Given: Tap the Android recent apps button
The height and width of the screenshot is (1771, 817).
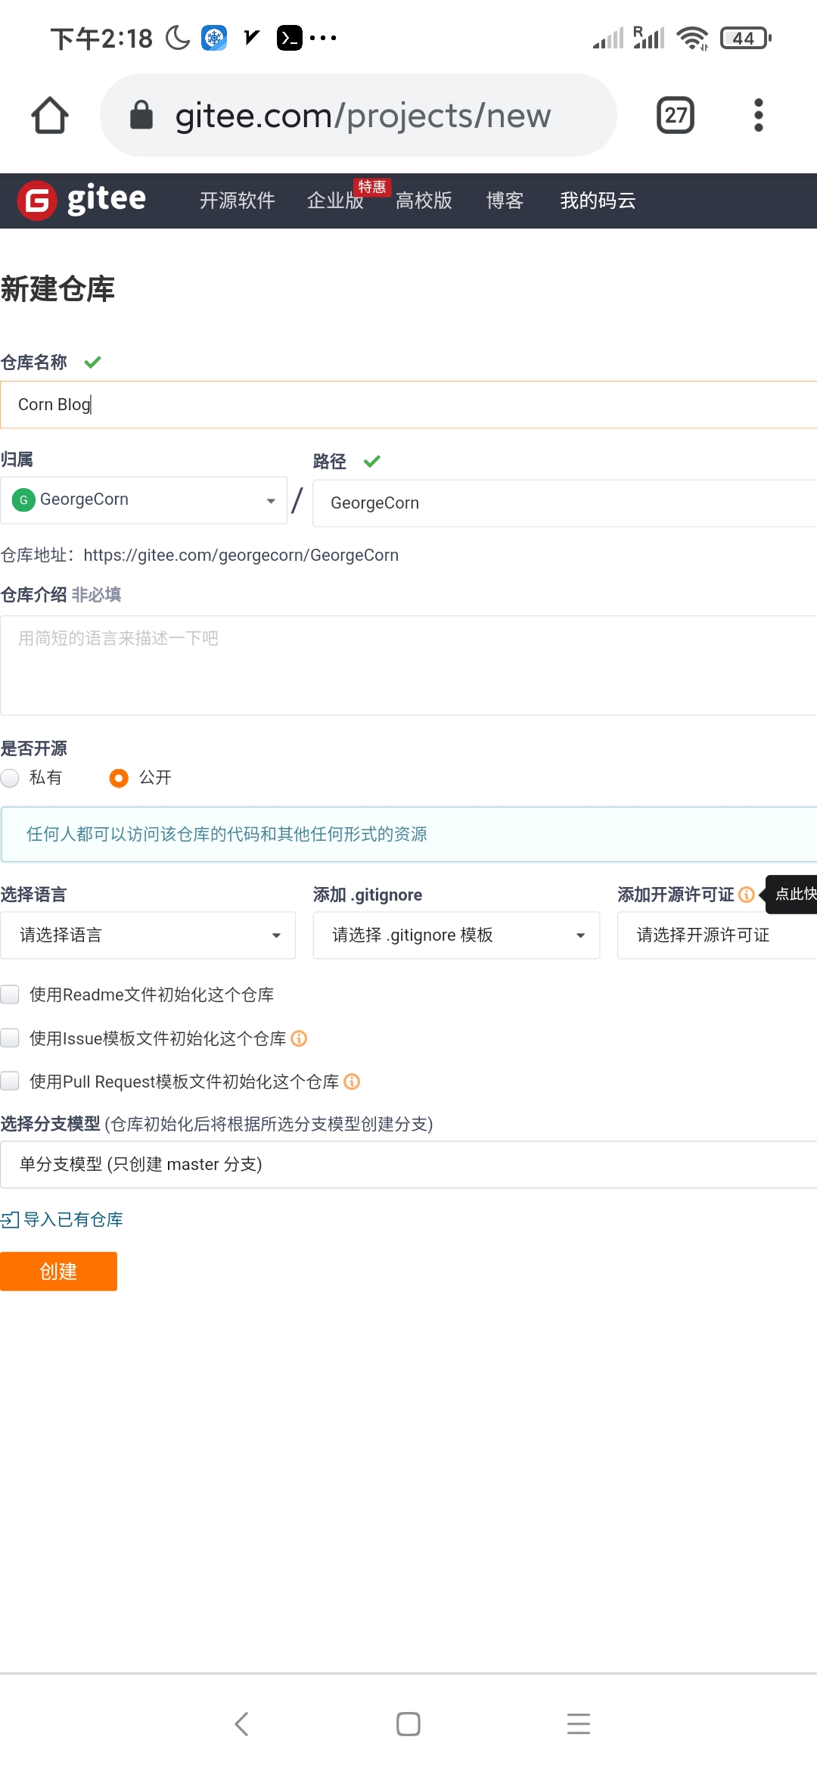Looking at the screenshot, I should pos(579,1724).
